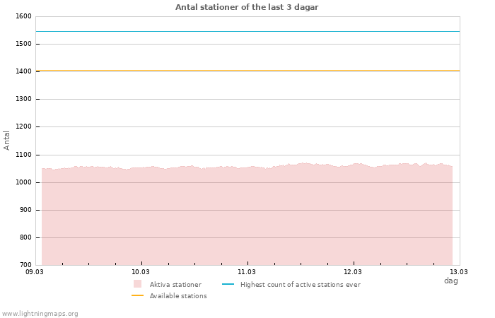495x318 pixels.
Task: Click the 09.03 date tick label
Action: [x=35, y=271]
